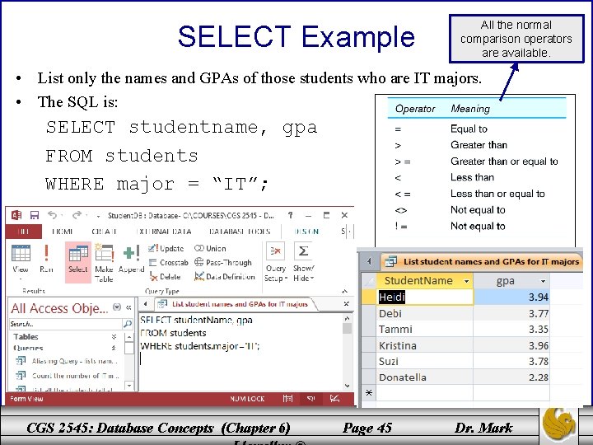Select the Heidi name cell
Image resolution: width=593 pixels, height=445 pixels.
[x=425, y=297]
